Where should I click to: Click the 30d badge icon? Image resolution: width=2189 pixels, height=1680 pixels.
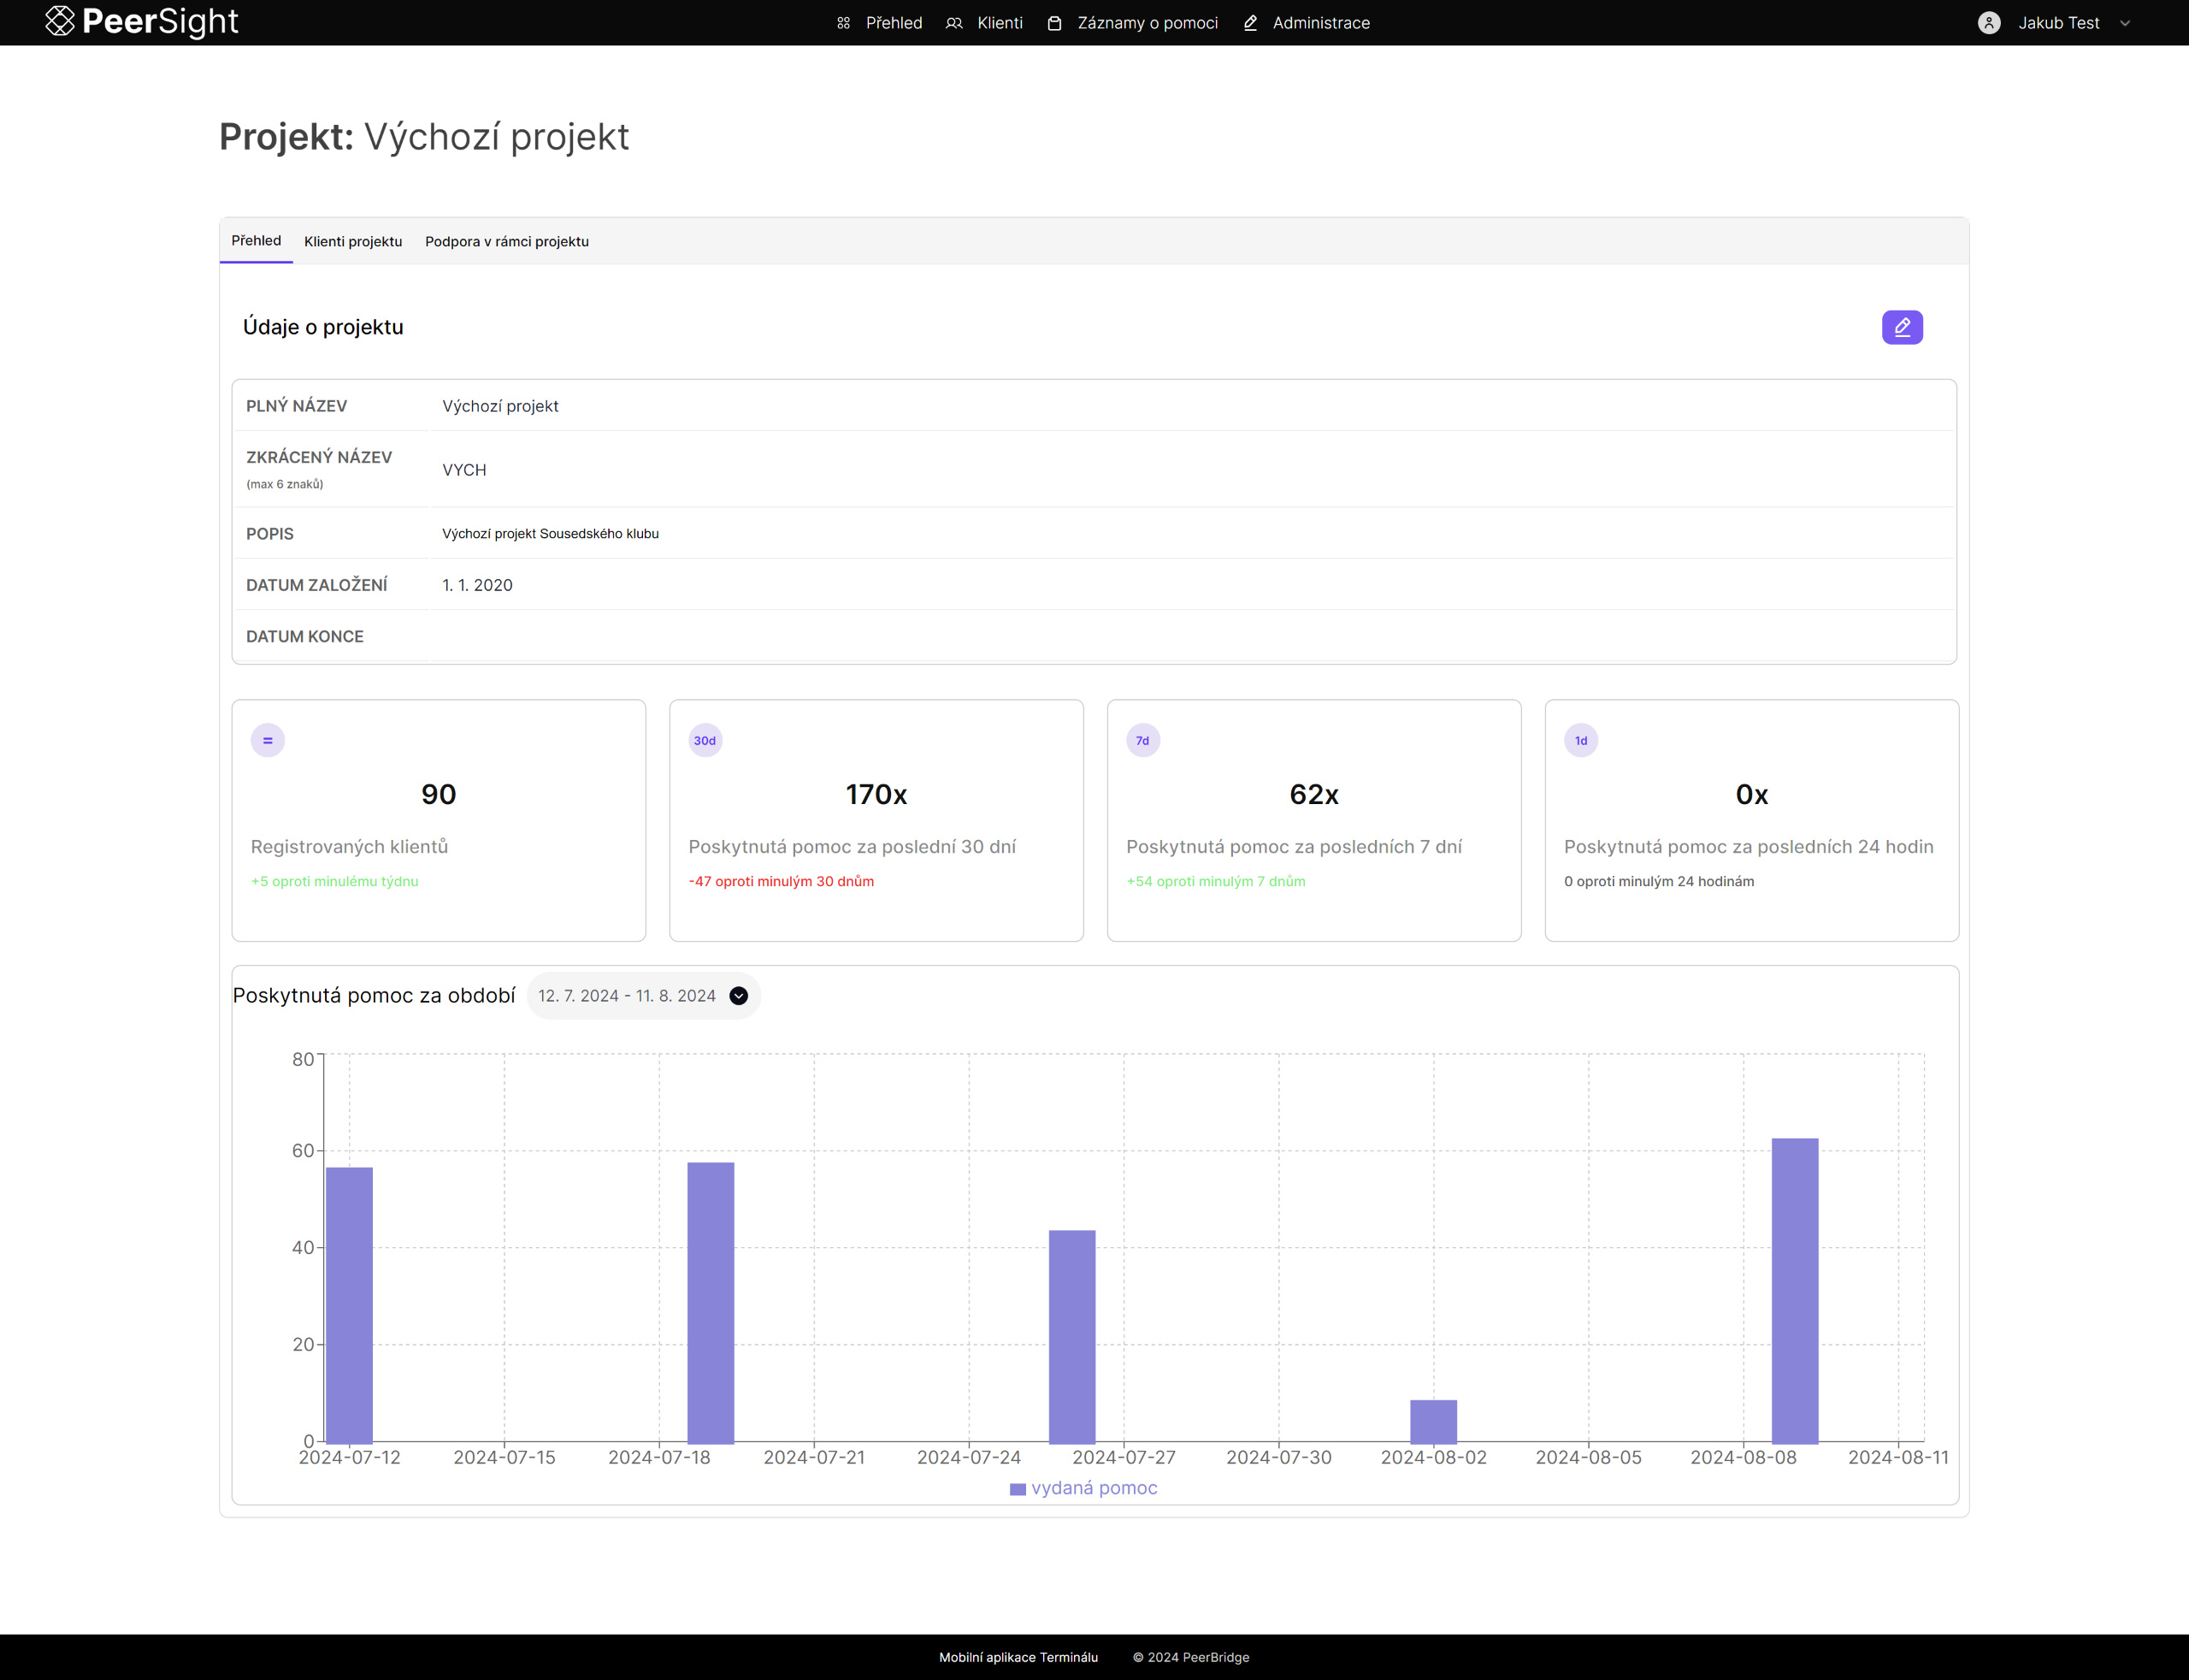click(705, 741)
